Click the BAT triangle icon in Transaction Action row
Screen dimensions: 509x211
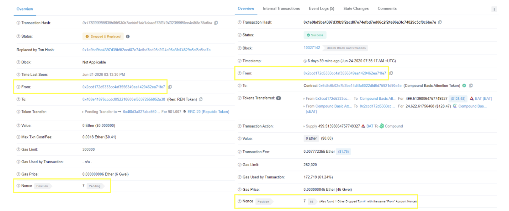click(x=363, y=126)
